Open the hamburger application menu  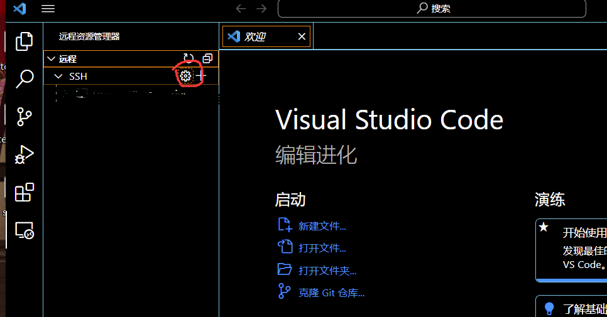(x=48, y=9)
